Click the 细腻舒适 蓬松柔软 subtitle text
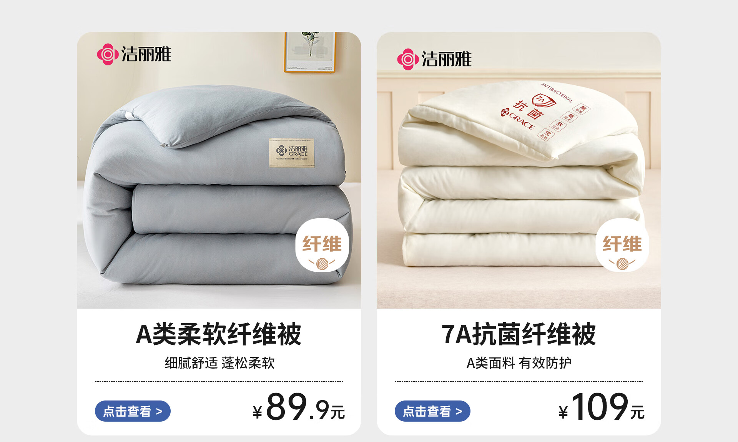This screenshot has height=442, width=738. click(219, 363)
